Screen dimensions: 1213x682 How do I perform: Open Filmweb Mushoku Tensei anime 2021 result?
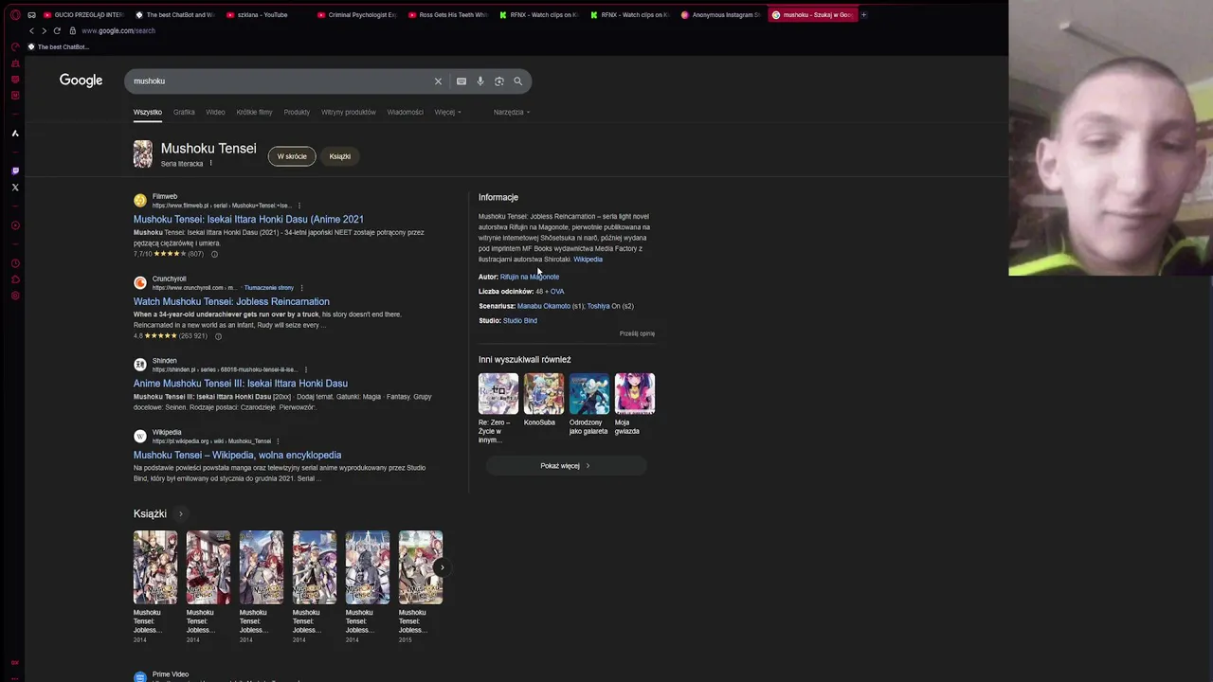click(248, 219)
